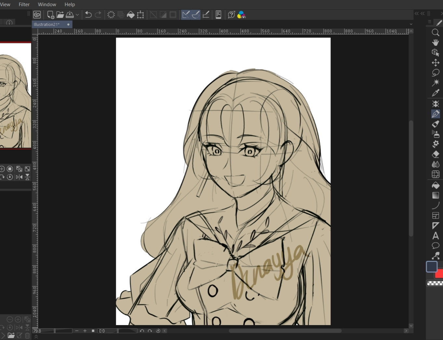Toggle show selection border icon

(x=173, y=15)
